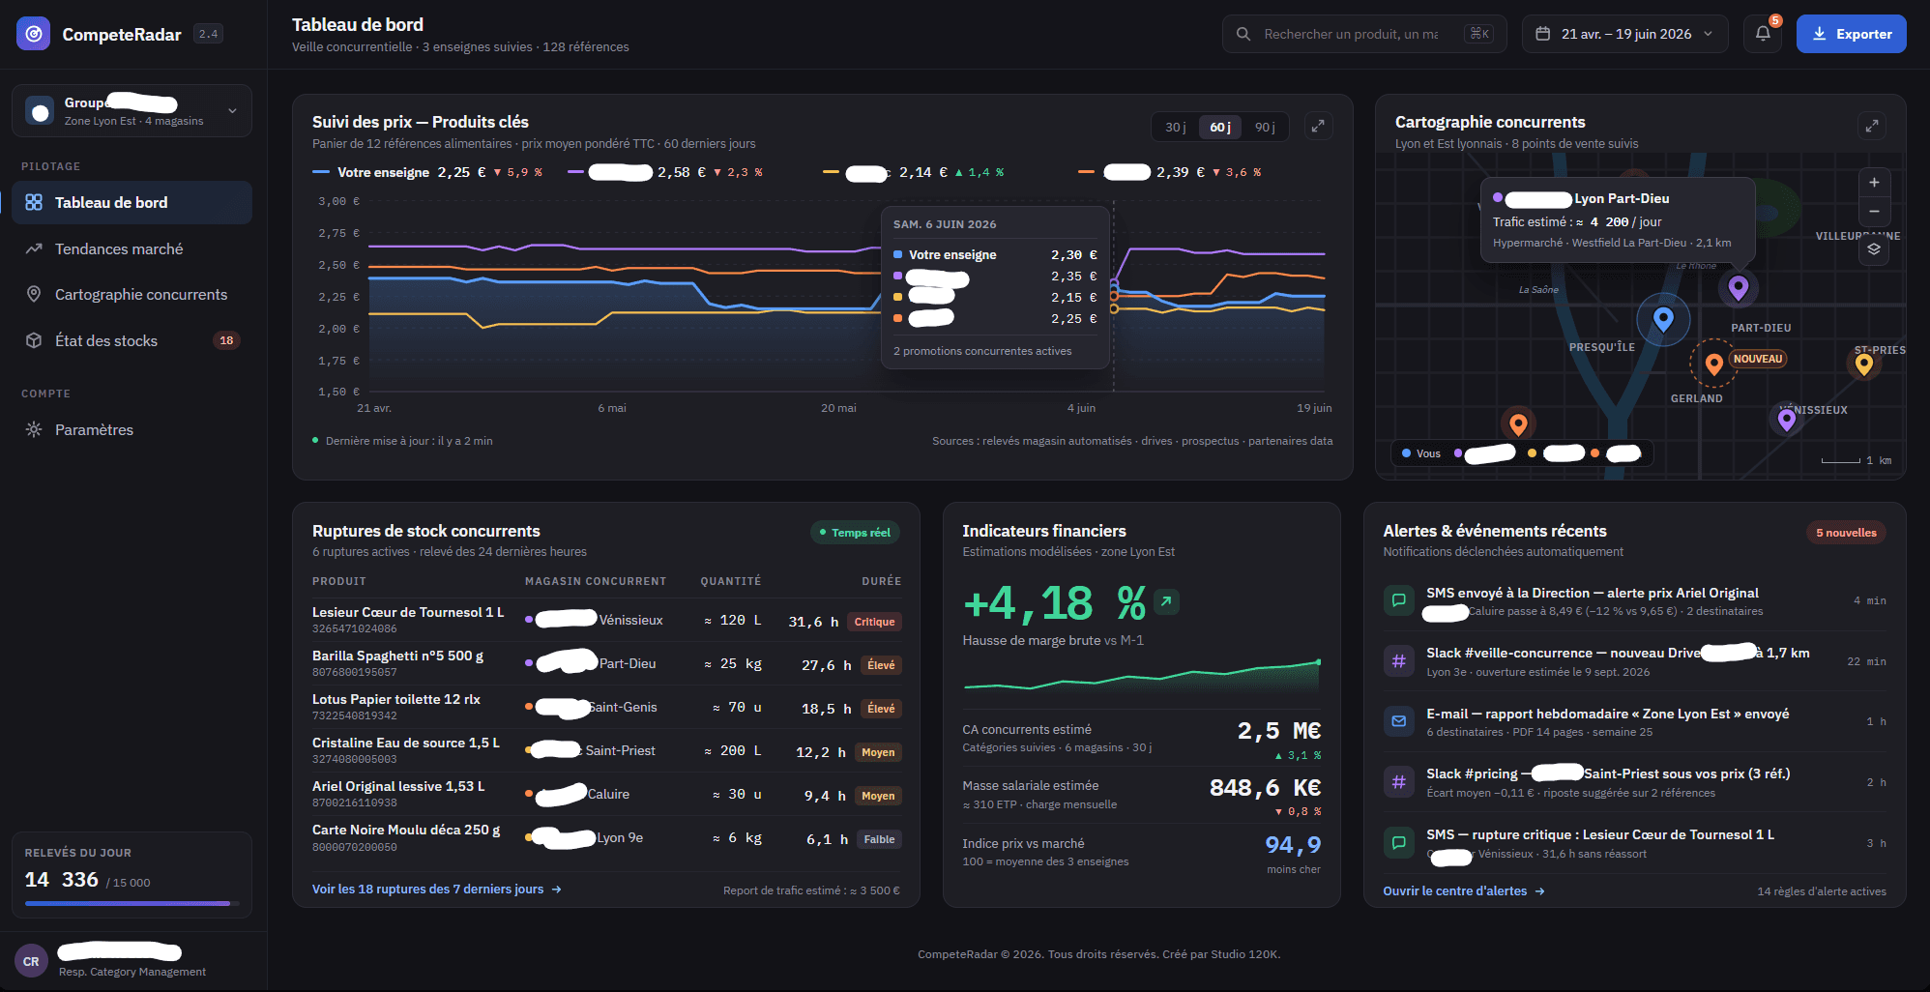Select the blue pin near Presqu'île
The width and height of the screenshot is (1930, 992).
tap(1663, 319)
